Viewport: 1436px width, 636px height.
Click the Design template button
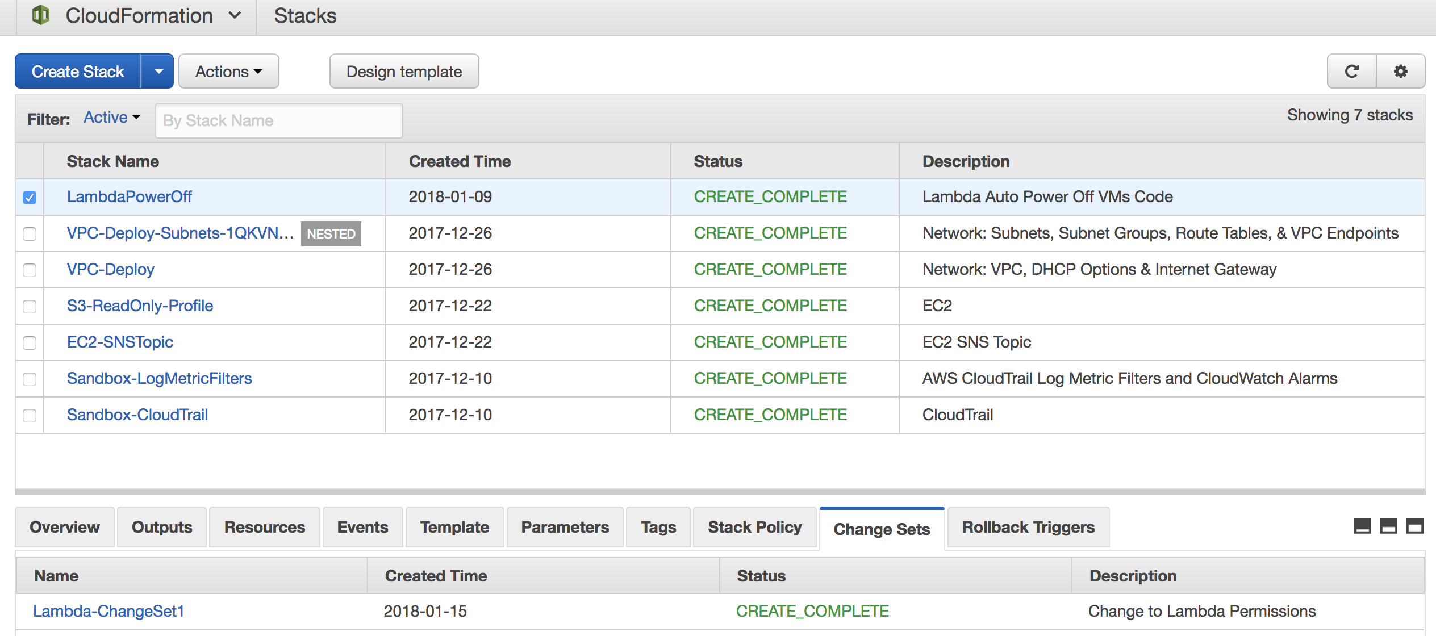404,72
